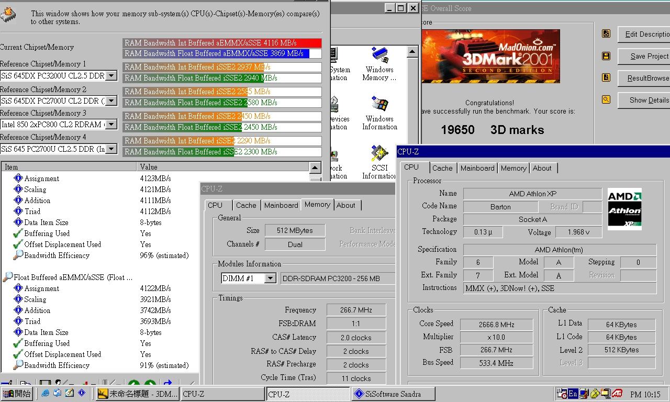Click the Save Project button
This screenshot has height=402, width=670.
point(645,56)
